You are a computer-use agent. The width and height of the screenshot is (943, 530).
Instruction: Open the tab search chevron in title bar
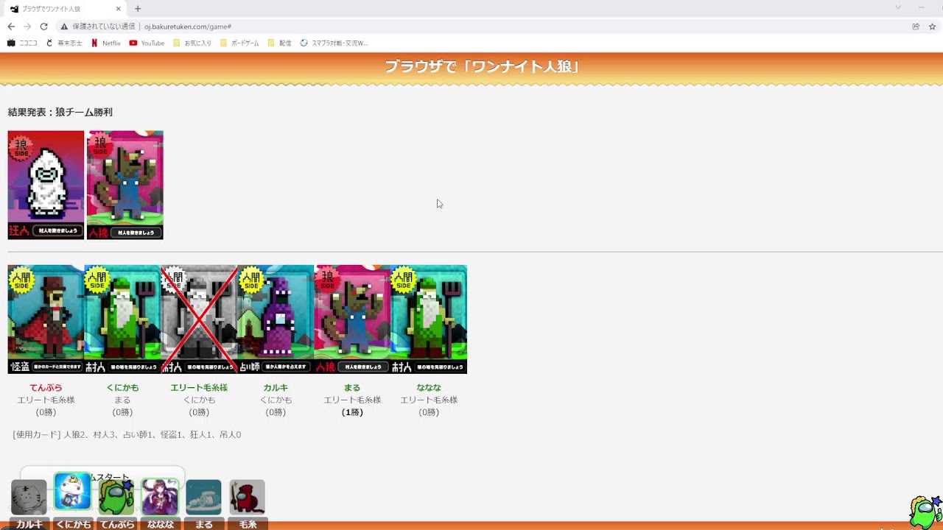pyautogui.click(x=898, y=7)
